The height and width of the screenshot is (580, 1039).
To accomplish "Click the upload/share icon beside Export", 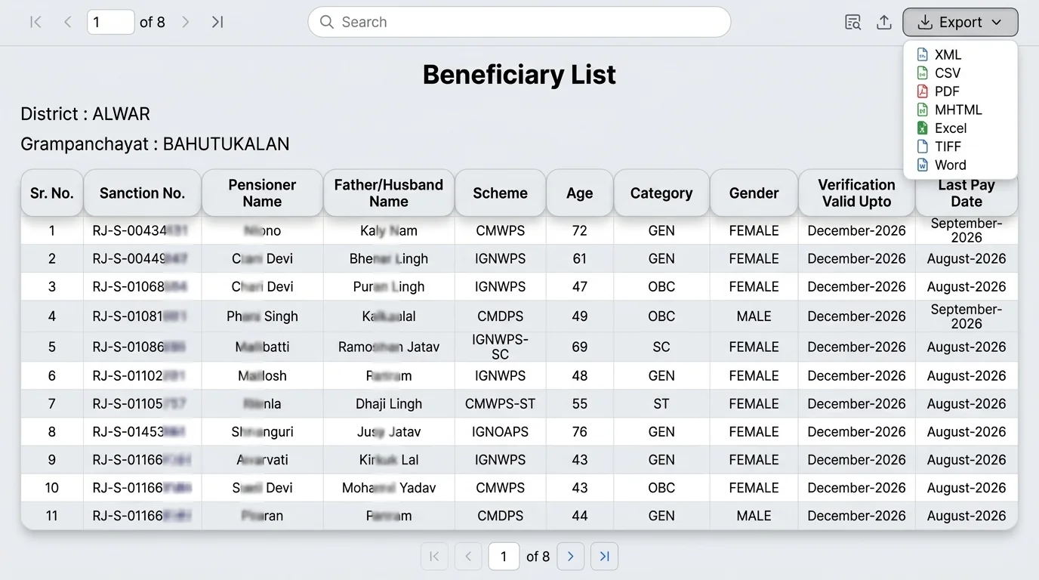I will point(884,22).
